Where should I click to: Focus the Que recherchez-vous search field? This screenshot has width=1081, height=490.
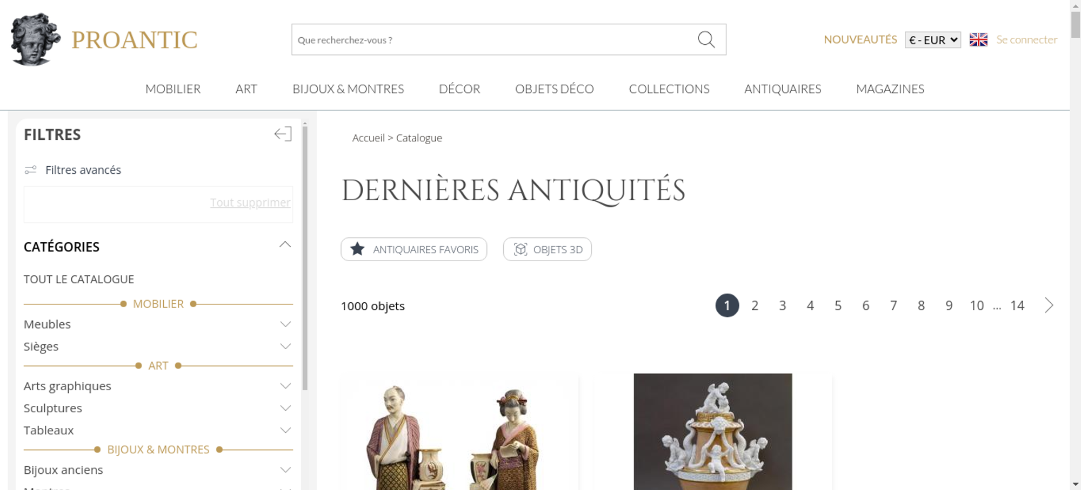[x=493, y=39]
